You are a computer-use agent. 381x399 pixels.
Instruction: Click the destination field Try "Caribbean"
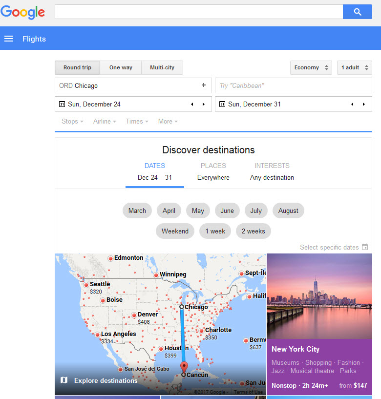click(294, 85)
